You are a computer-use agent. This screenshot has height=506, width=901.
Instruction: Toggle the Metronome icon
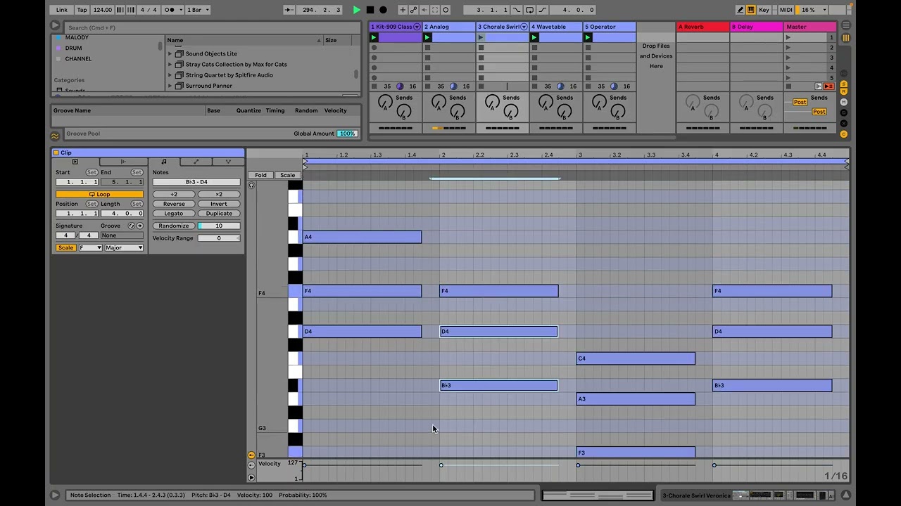pos(170,10)
